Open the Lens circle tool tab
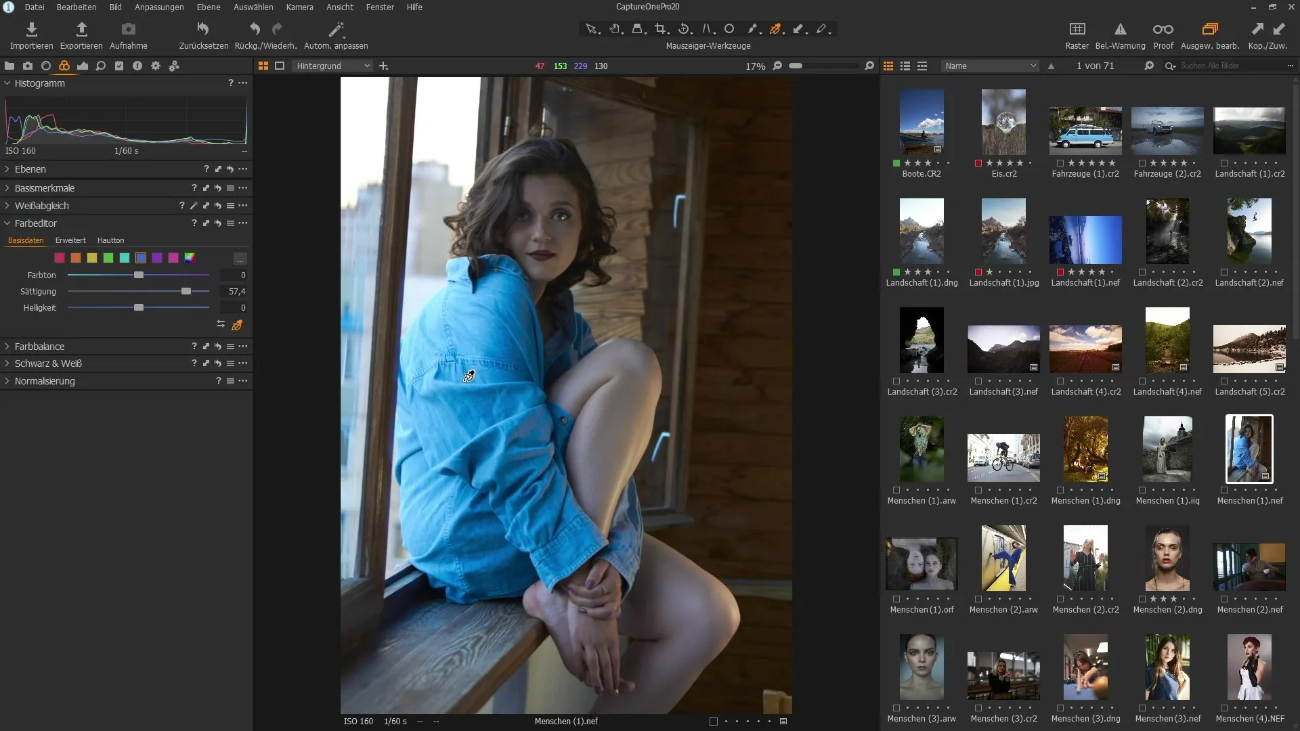The width and height of the screenshot is (1300, 731). (46, 66)
